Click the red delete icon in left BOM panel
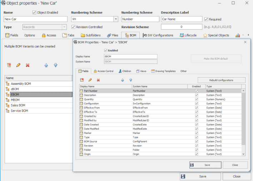 coord(28,65)
